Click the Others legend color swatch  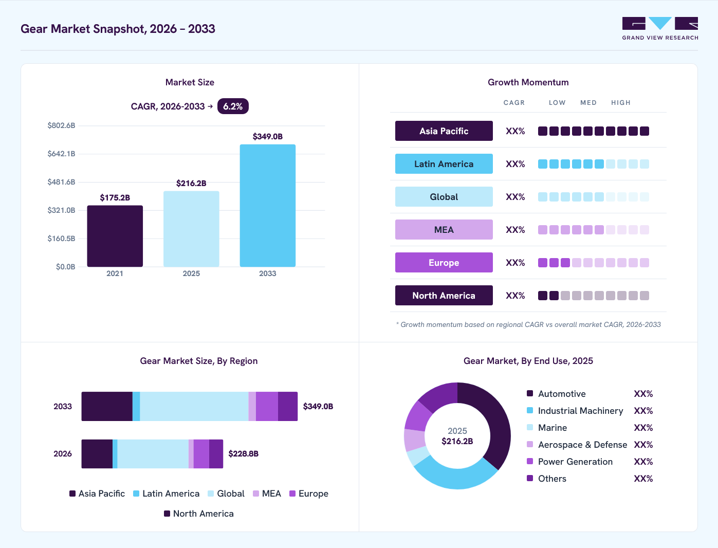(530, 478)
